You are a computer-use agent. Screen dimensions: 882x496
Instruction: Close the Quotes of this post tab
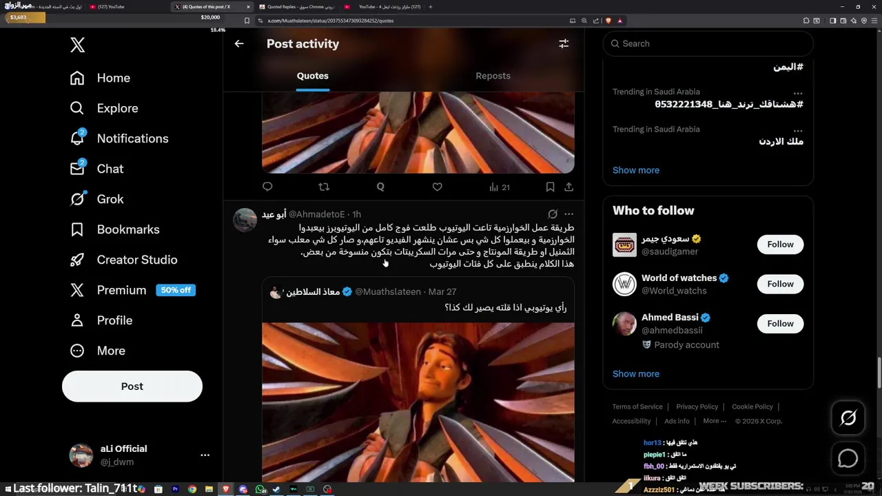pyautogui.click(x=248, y=7)
